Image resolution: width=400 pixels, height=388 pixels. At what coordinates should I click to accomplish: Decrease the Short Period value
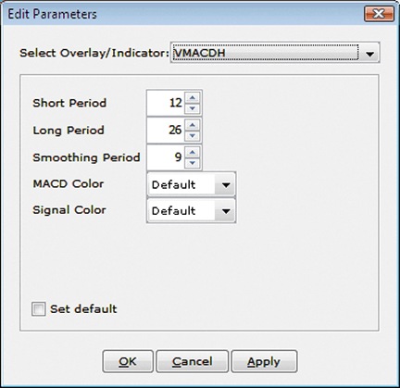pyautogui.click(x=193, y=108)
